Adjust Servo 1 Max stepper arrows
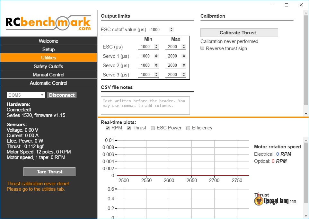Screen dimensions: 309x219 184,56
